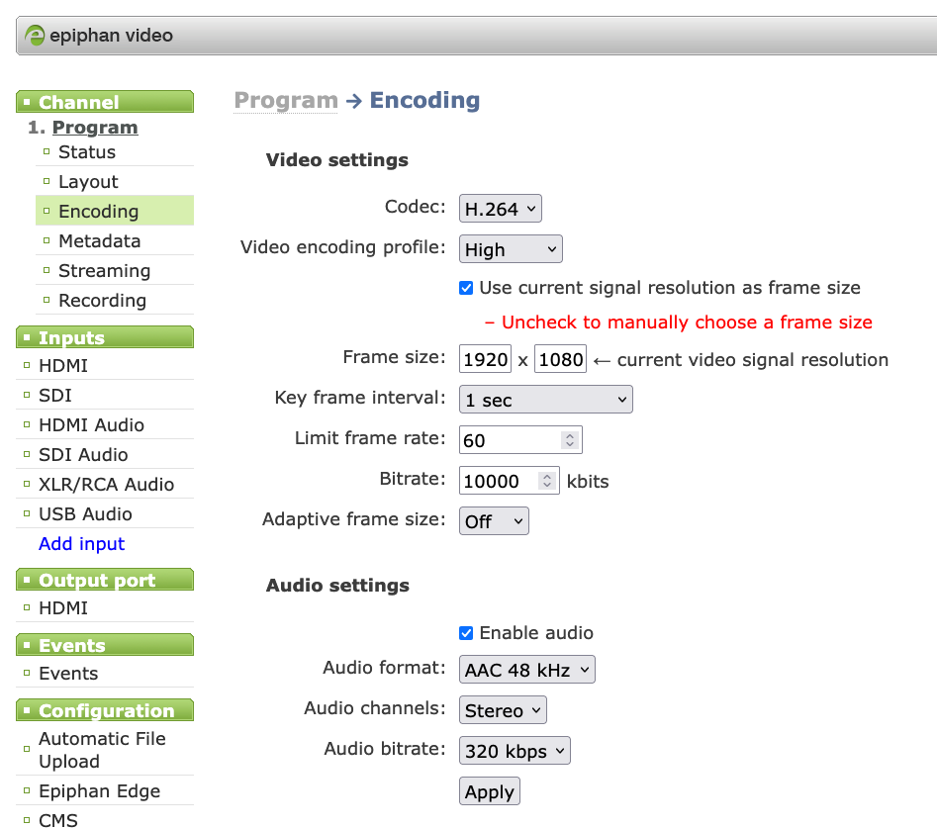Click the Output port section header
Screen dimensions: 937x828
click(x=105, y=580)
